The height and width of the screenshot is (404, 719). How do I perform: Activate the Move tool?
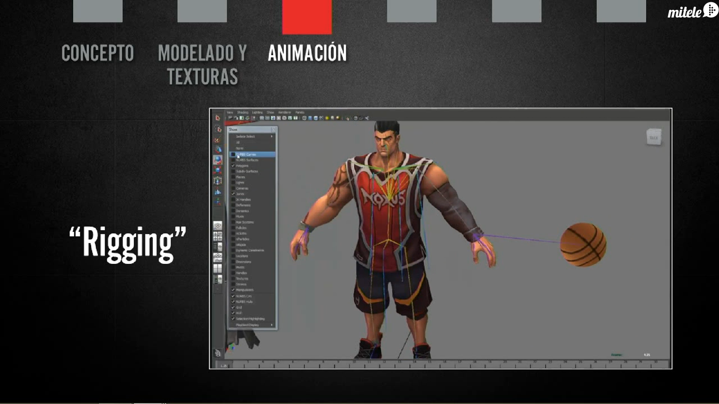[x=217, y=149]
